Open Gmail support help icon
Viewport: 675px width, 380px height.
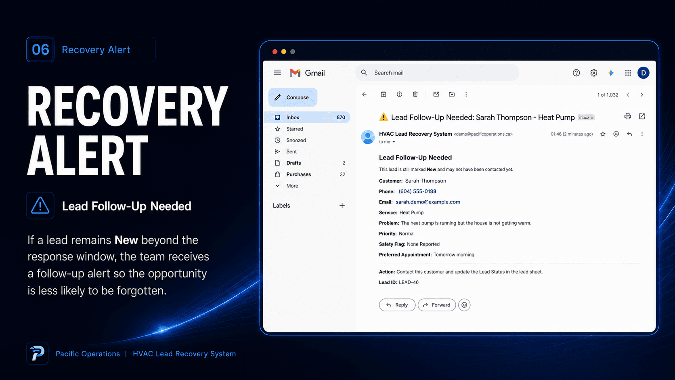pos(576,73)
